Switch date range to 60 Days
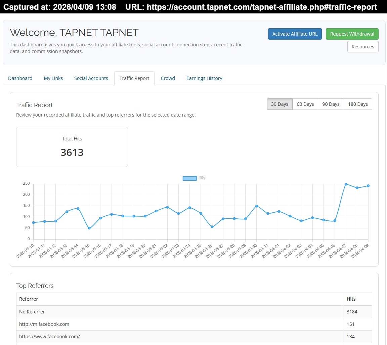Viewport: 387px width, 345px height. click(305, 104)
